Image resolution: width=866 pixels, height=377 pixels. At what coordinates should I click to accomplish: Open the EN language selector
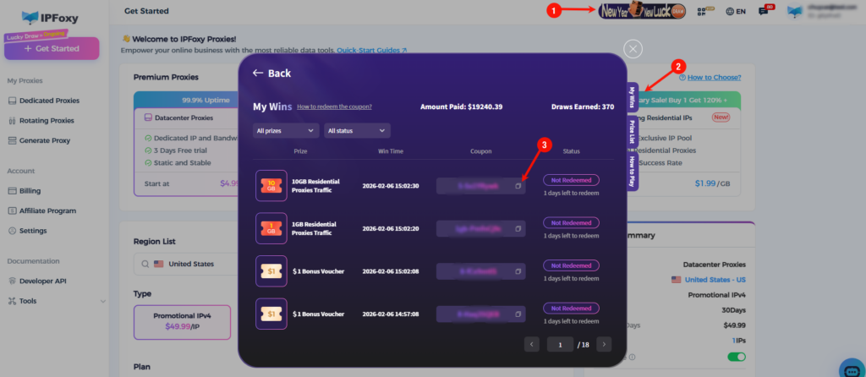tap(736, 12)
